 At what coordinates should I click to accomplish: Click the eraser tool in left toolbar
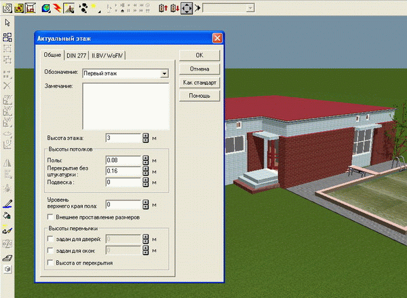[x=7, y=257]
